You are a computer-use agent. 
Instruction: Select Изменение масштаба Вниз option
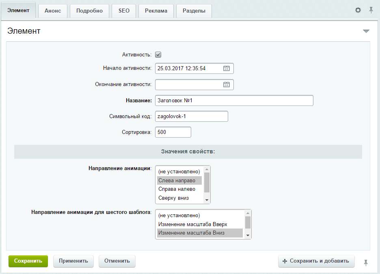tap(200, 233)
